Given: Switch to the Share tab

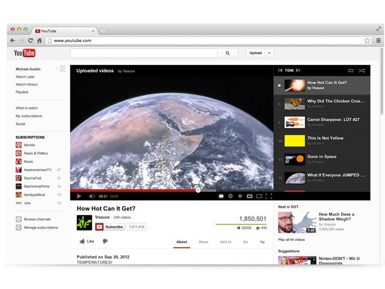Looking at the screenshot, I should [203, 242].
